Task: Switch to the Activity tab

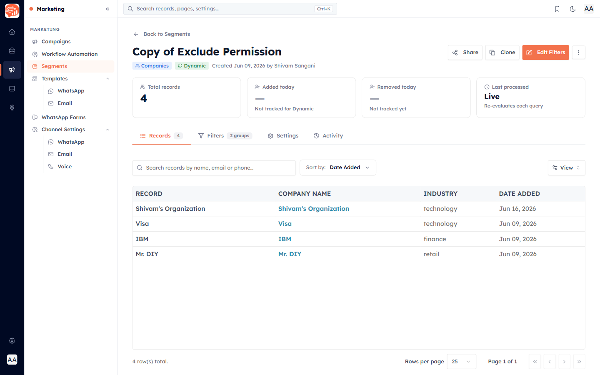Action: pyautogui.click(x=328, y=136)
